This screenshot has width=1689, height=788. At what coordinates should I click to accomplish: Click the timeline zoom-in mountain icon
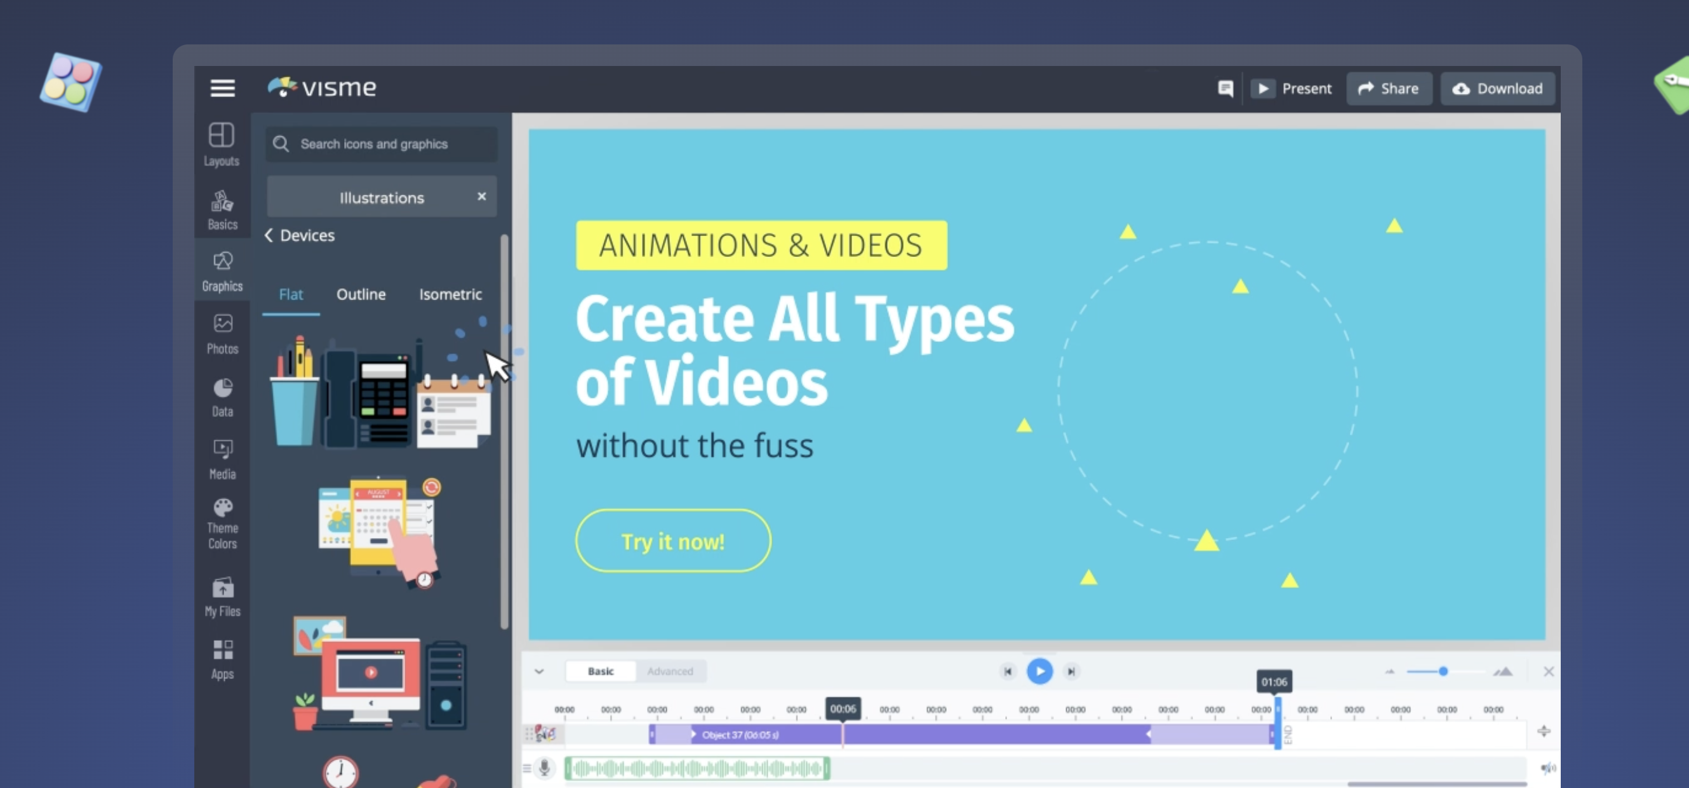[1503, 671]
